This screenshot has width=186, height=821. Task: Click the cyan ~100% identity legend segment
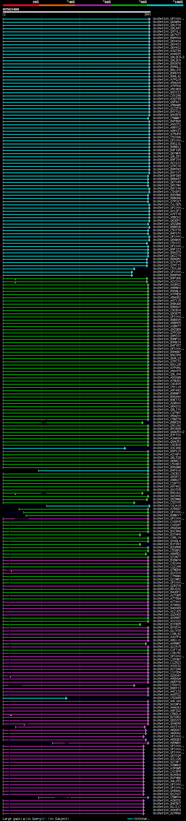coord(165,5)
